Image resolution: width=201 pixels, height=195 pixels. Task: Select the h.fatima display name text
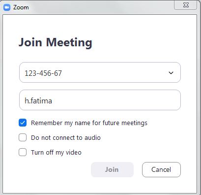38,100
